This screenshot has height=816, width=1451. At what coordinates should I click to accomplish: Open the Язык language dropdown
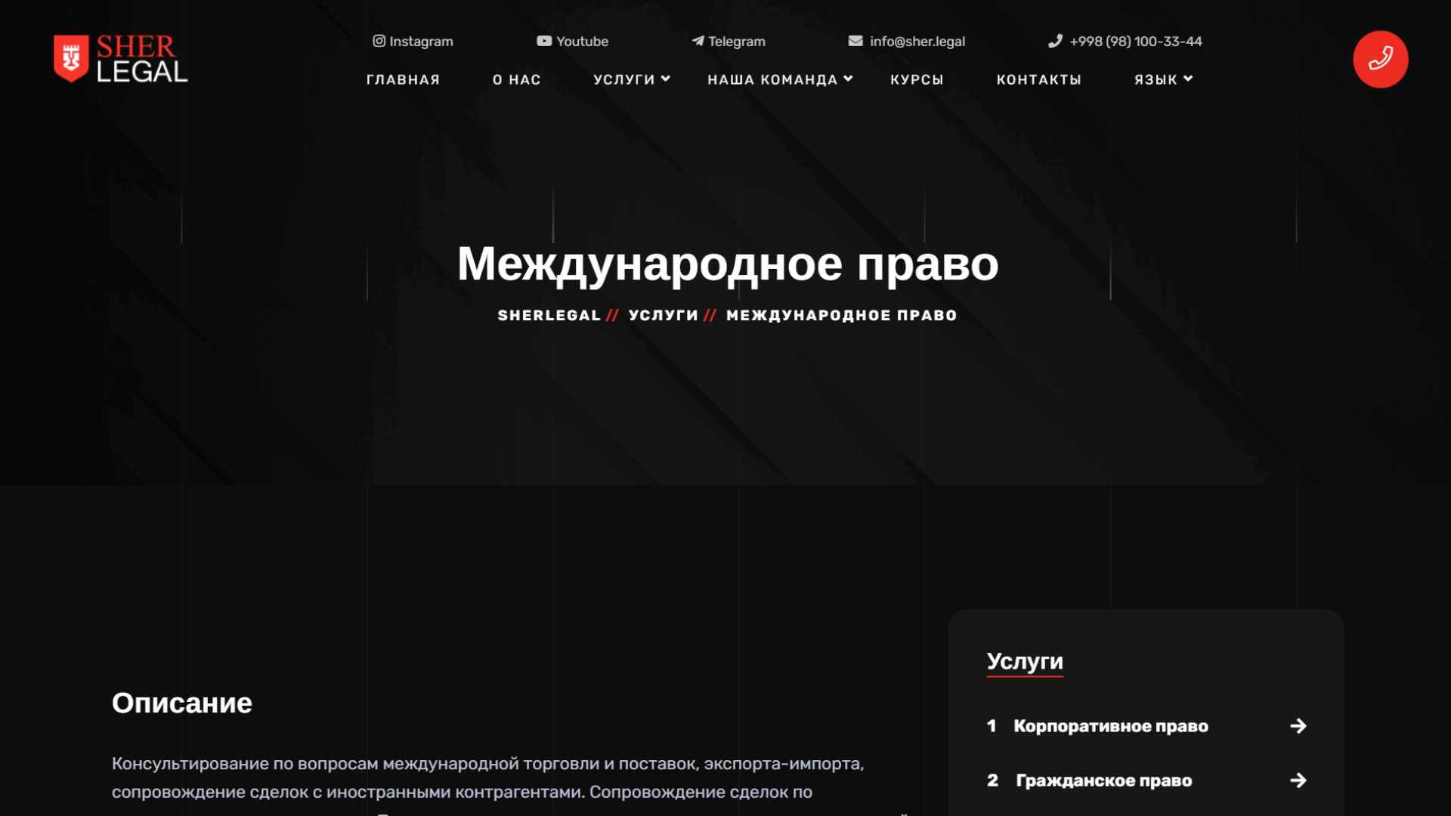point(1162,79)
